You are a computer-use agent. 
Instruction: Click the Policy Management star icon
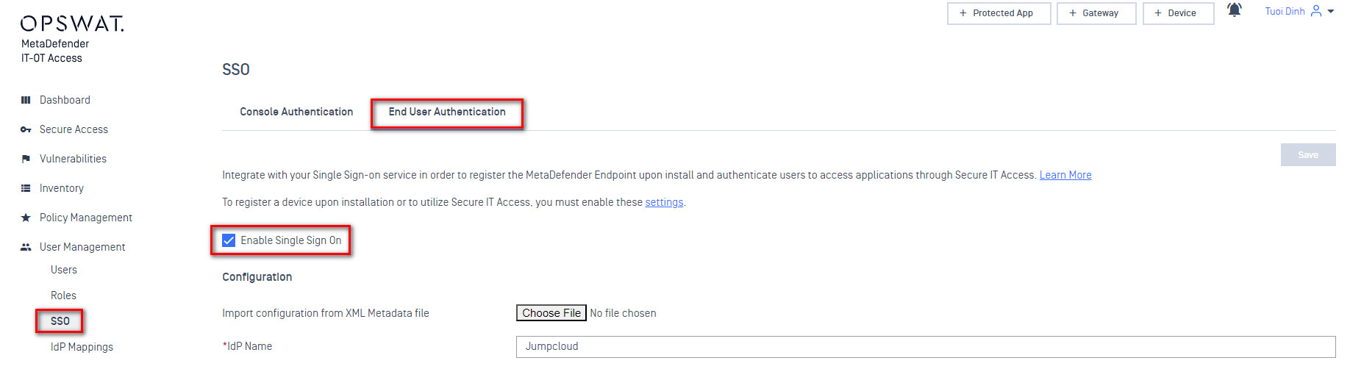(26, 218)
